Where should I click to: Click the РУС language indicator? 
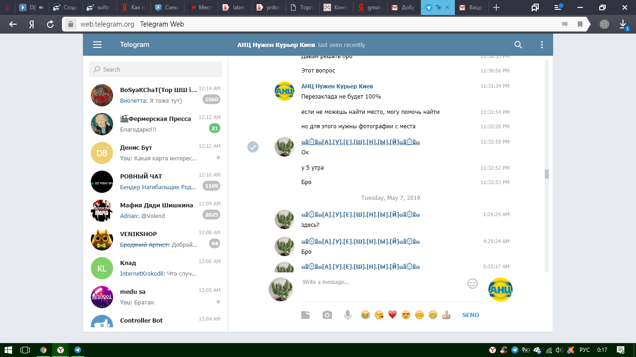584,350
